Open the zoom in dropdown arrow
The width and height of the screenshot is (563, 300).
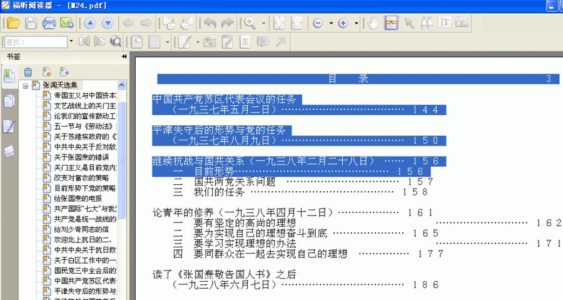[356, 23]
